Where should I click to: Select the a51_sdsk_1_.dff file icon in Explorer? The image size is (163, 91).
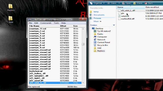(119, 10)
